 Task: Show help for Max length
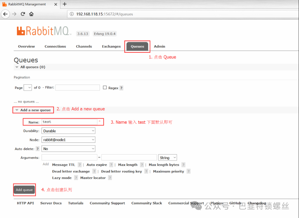point(142,165)
